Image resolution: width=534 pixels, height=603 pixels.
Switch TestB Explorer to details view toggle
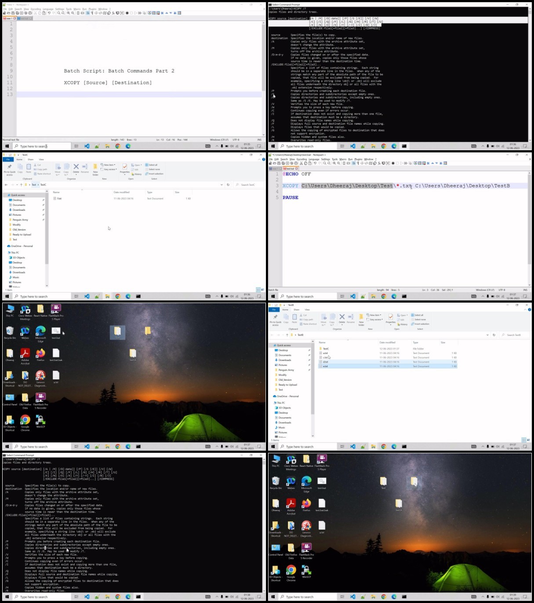pos(523,440)
